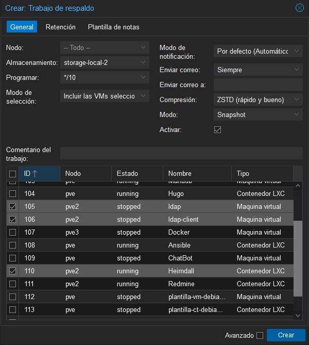Sort by the ID column header

tap(39, 174)
